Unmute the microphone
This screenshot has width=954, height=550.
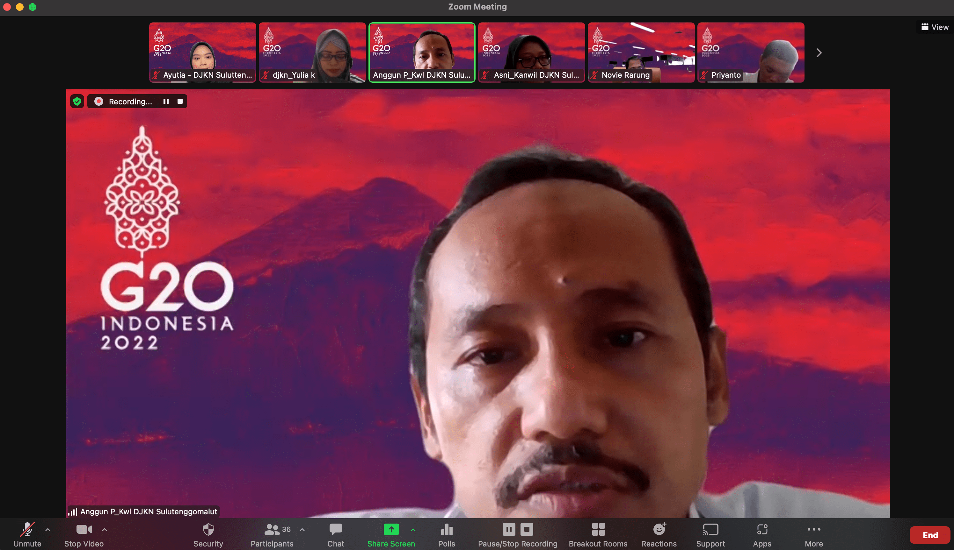pyautogui.click(x=27, y=530)
